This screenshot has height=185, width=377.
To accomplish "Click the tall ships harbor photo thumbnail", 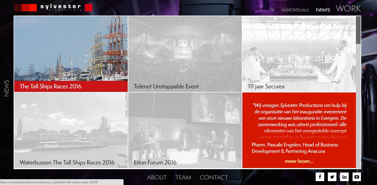I will tap(71, 48).
